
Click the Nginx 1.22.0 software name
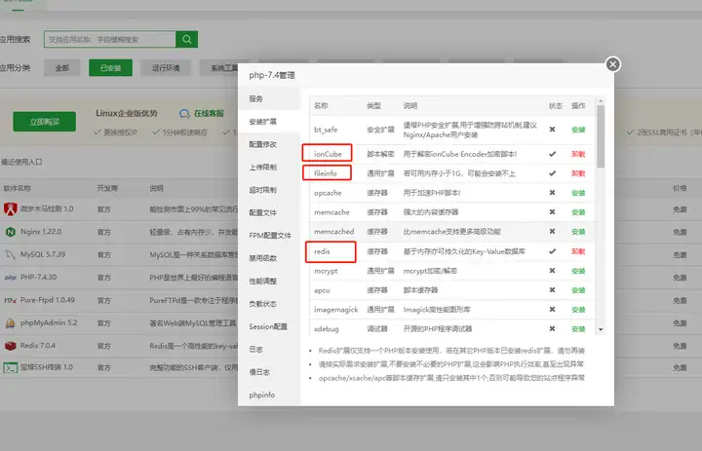[41, 232]
